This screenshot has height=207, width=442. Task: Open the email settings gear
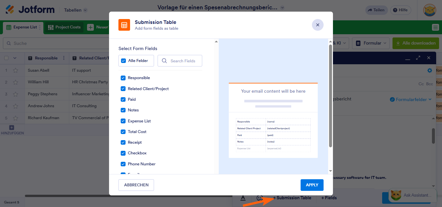(x=429, y=70)
